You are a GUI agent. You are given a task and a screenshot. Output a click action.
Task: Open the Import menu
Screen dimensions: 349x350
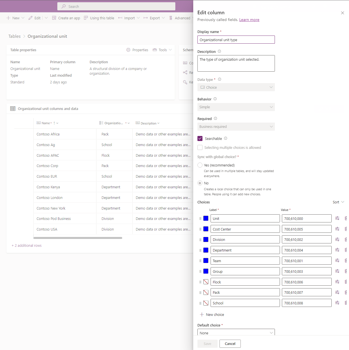pos(129,18)
